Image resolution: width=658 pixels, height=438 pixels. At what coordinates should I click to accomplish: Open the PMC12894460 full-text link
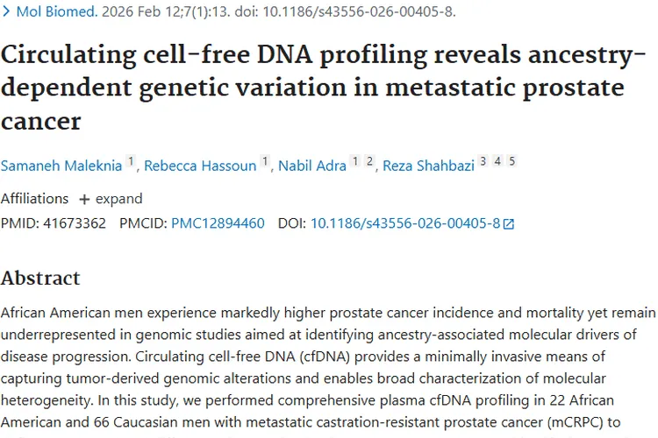pos(218,223)
